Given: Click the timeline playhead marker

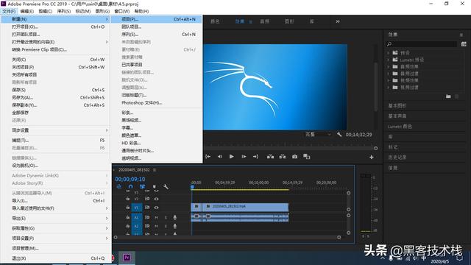Looking at the screenshot, I should [192, 187].
